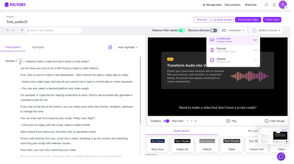Open Team projects
Viewport: 294px width, 164px height.
(232, 5)
